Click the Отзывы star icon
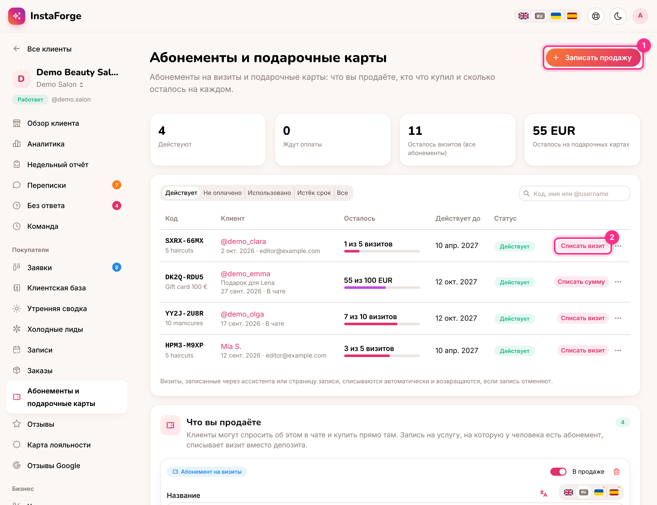The height and width of the screenshot is (505, 657). [x=16, y=424]
